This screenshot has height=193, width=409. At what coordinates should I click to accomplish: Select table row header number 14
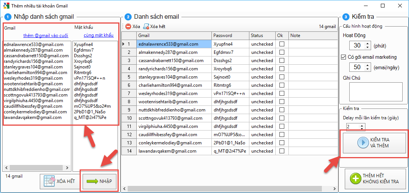click(x=129, y=151)
